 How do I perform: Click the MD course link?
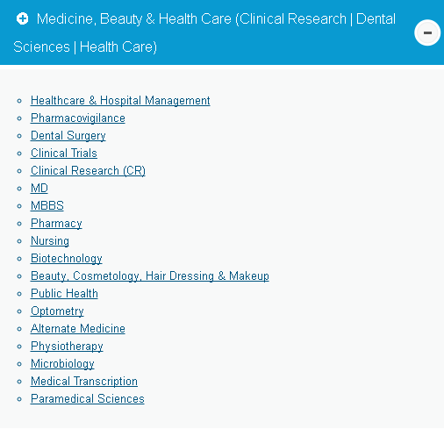[x=39, y=189]
